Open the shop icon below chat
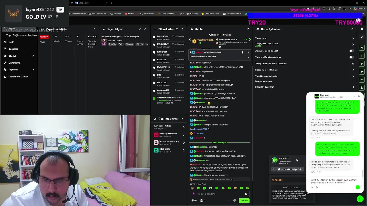Screen dimensions: 367x206 pos(202,201)
